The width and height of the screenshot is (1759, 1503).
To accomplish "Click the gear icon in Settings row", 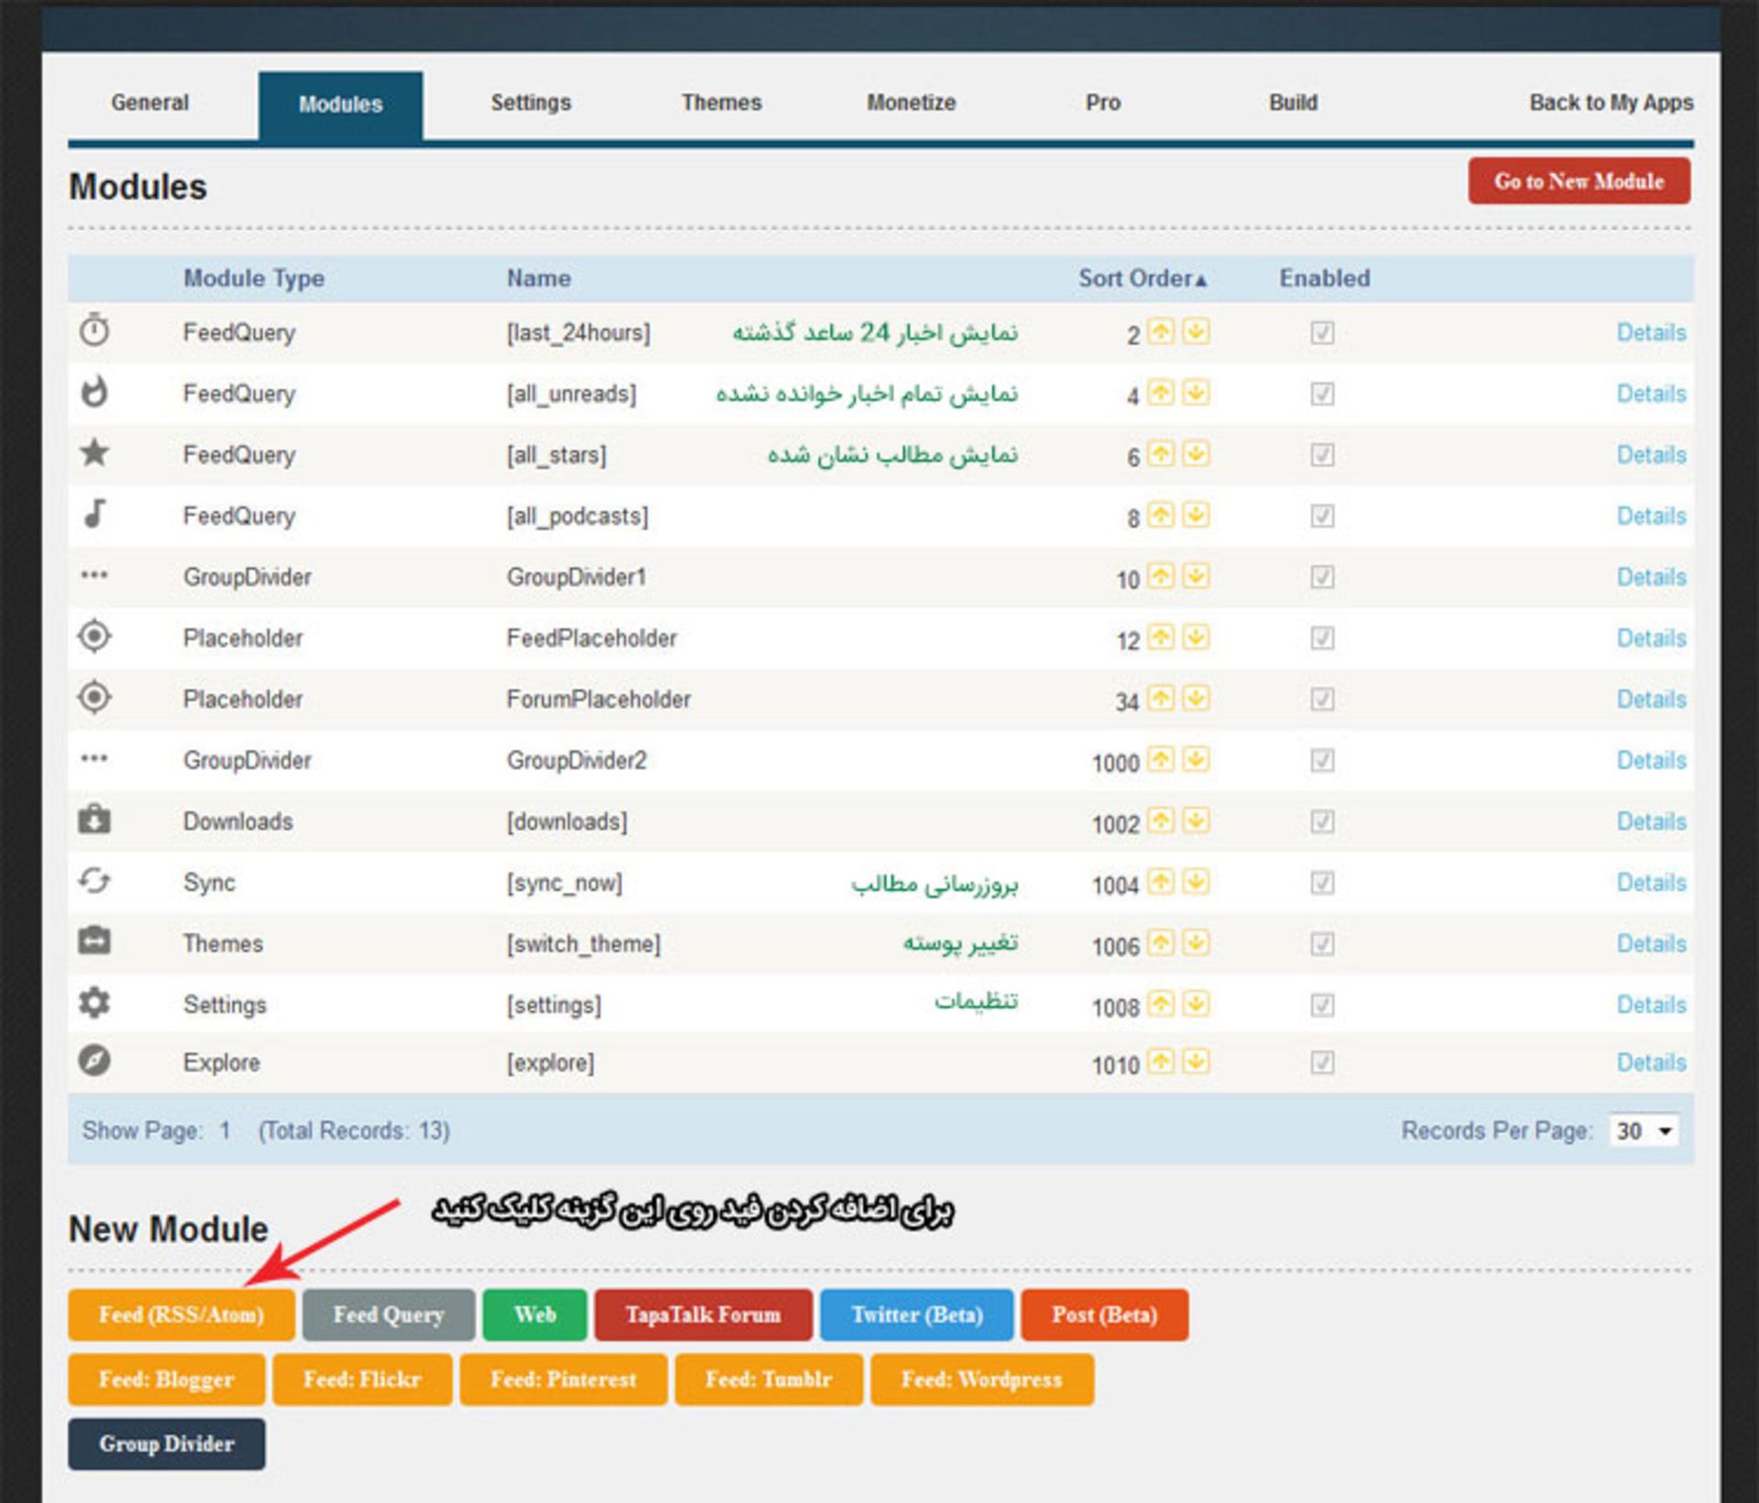I will 94,1003.
